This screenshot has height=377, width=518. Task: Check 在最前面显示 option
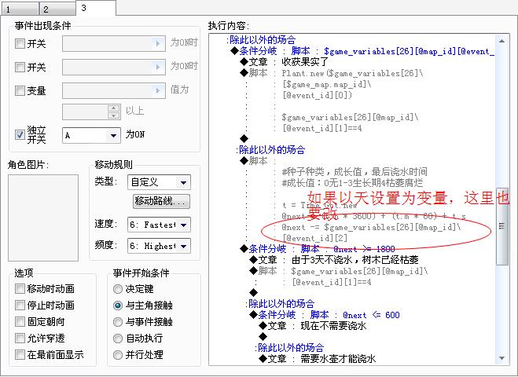20,355
